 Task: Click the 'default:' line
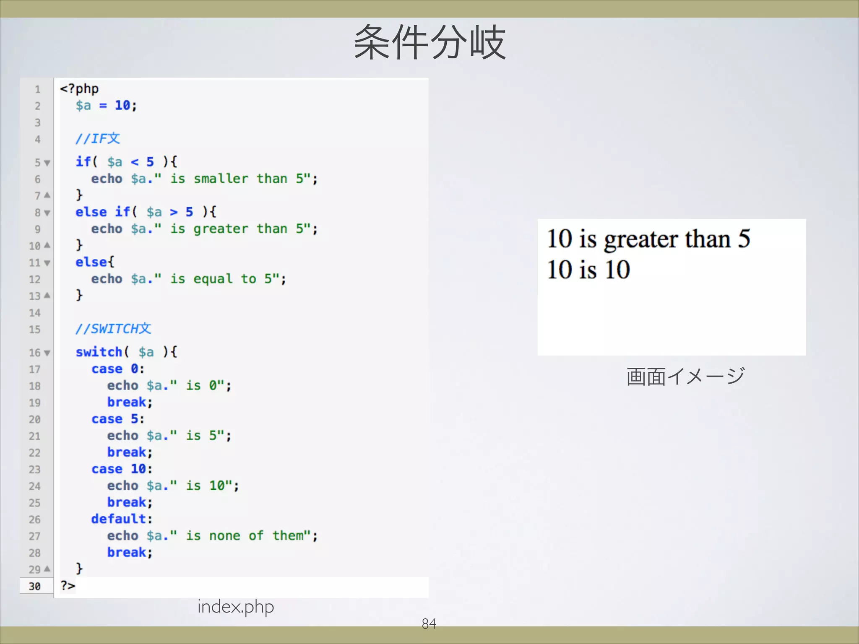pyautogui.click(x=122, y=519)
